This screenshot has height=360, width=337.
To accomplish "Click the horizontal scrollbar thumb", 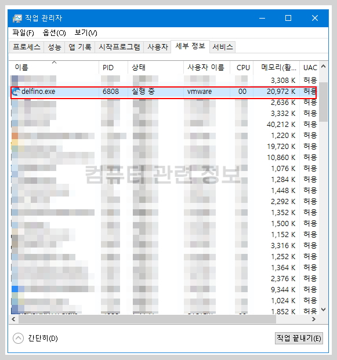I will [x=147, y=319].
